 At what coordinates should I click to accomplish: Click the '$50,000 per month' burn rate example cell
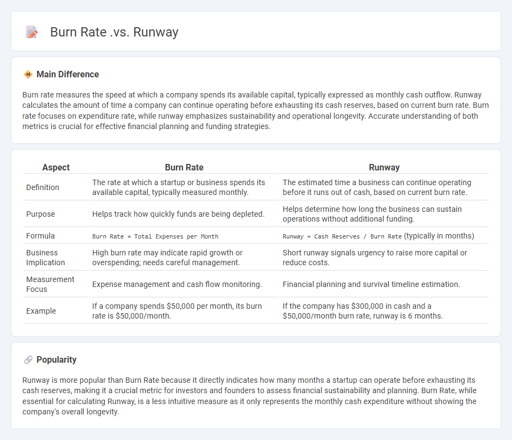pos(177,311)
